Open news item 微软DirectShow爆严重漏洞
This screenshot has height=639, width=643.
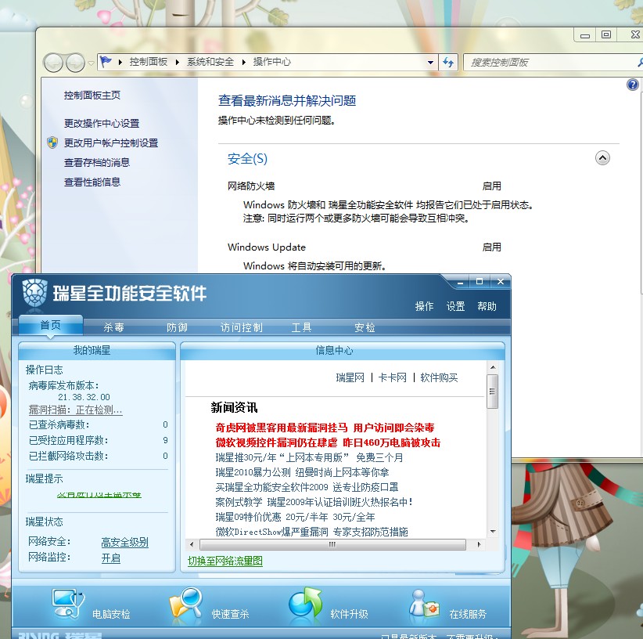click(311, 532)
